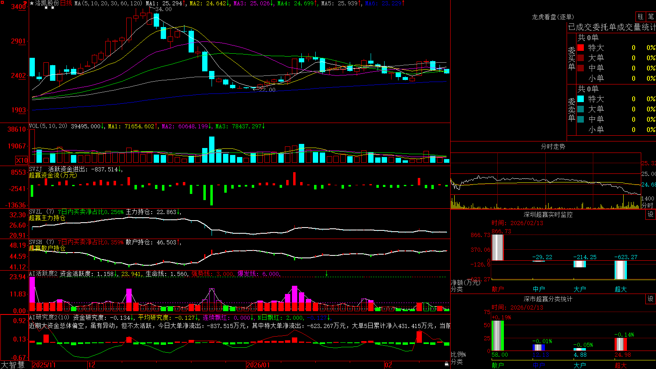Click the 分时走势 panel title
The height and width of the screenshot is (369, 656).
(553, 146)
